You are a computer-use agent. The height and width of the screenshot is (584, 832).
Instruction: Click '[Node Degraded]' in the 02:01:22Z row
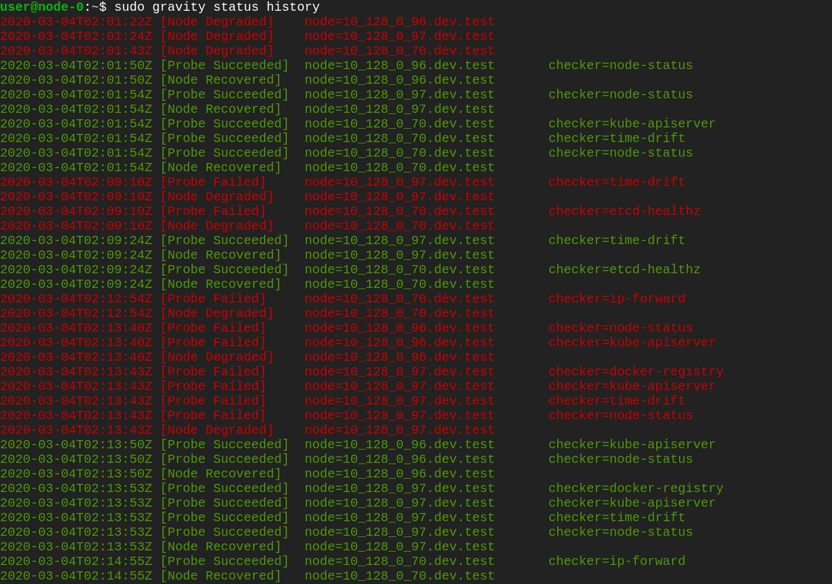(x=217, y=22)
